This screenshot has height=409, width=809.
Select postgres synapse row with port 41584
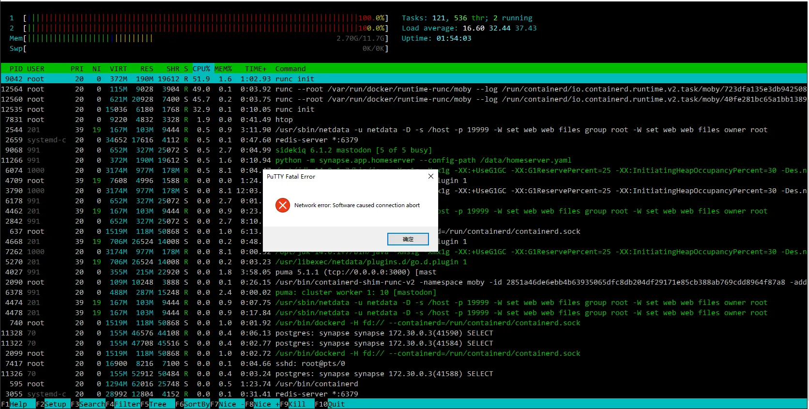click(404, 343)
